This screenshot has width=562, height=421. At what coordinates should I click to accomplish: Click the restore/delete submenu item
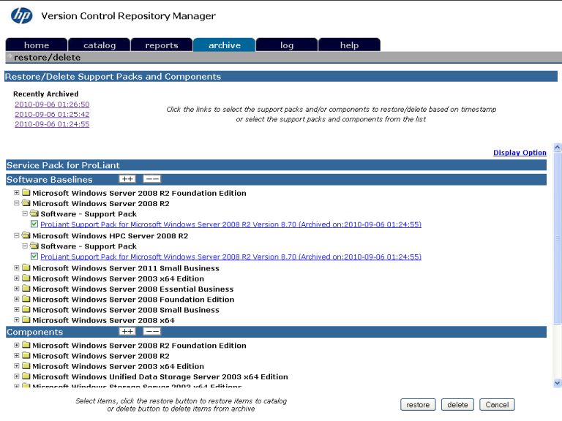point(47,57)
